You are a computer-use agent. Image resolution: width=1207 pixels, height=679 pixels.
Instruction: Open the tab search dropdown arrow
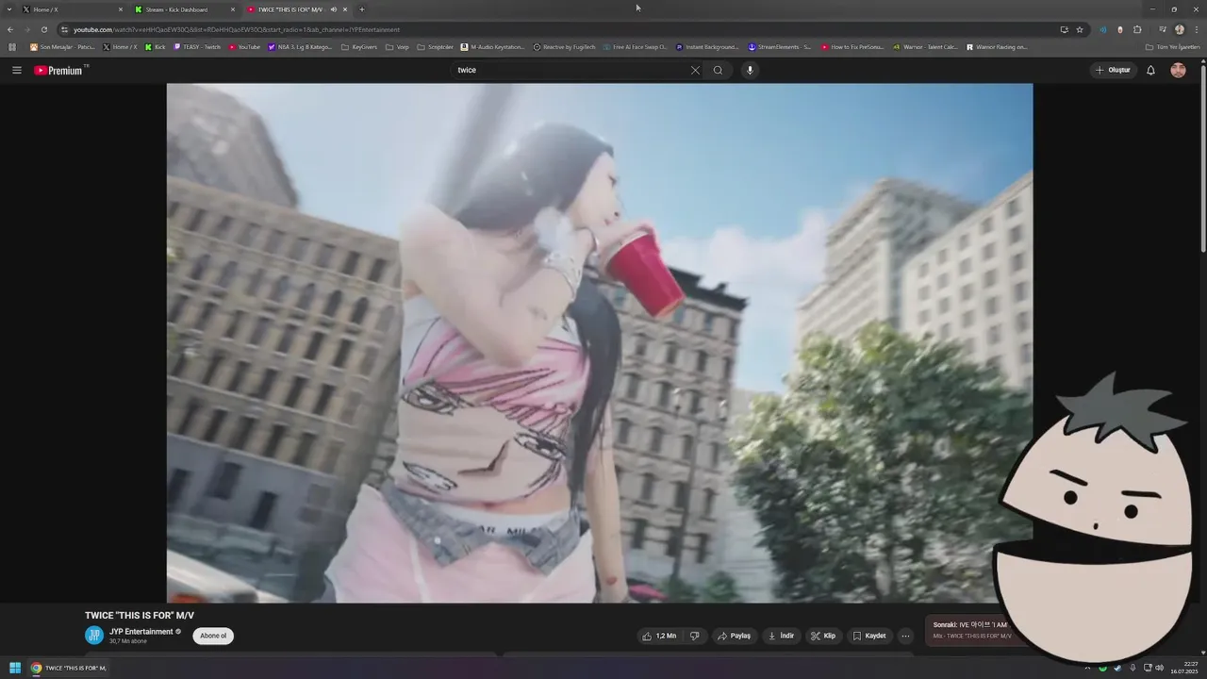pos(9,9)
